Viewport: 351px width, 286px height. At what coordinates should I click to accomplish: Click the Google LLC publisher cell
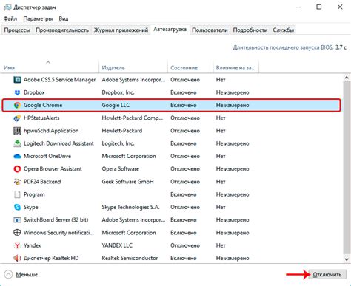[x=116, y=105]
